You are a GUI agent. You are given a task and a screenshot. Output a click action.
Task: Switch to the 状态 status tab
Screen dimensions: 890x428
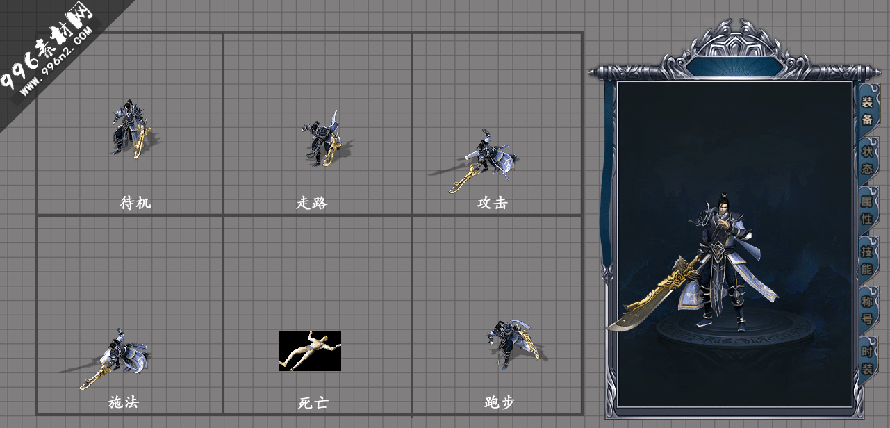click(x=867, y=160)
